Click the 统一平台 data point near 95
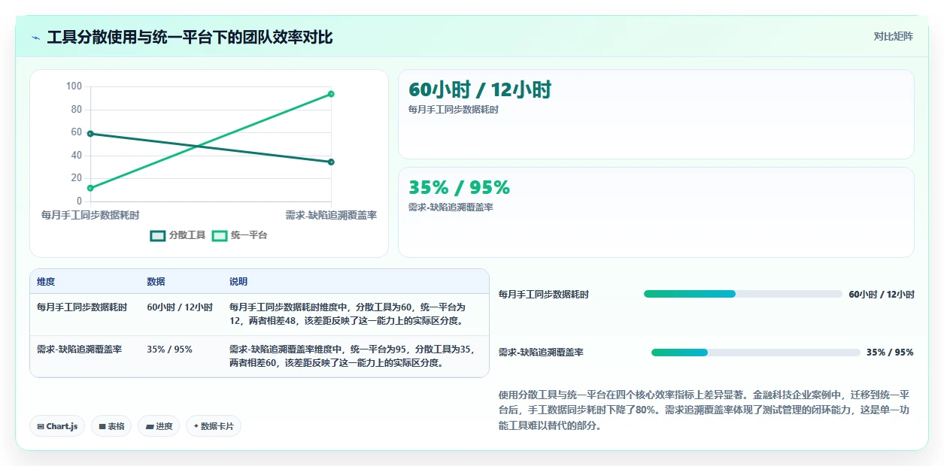Screen dimensions: 944x466 (x=331, y=94)
